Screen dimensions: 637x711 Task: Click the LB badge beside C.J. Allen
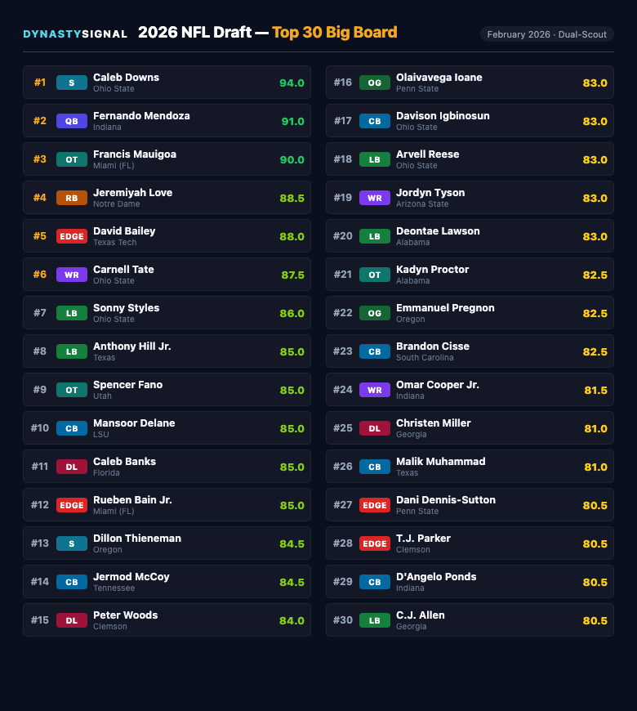[374, 620]
